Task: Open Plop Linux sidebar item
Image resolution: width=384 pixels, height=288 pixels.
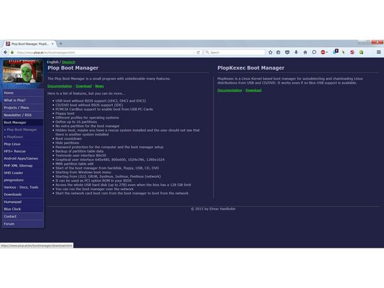Action: pos(23,144)
